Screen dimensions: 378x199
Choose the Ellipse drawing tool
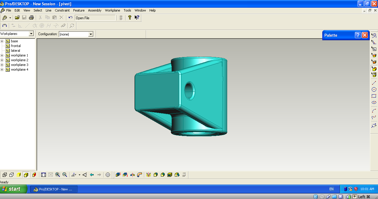374,103
